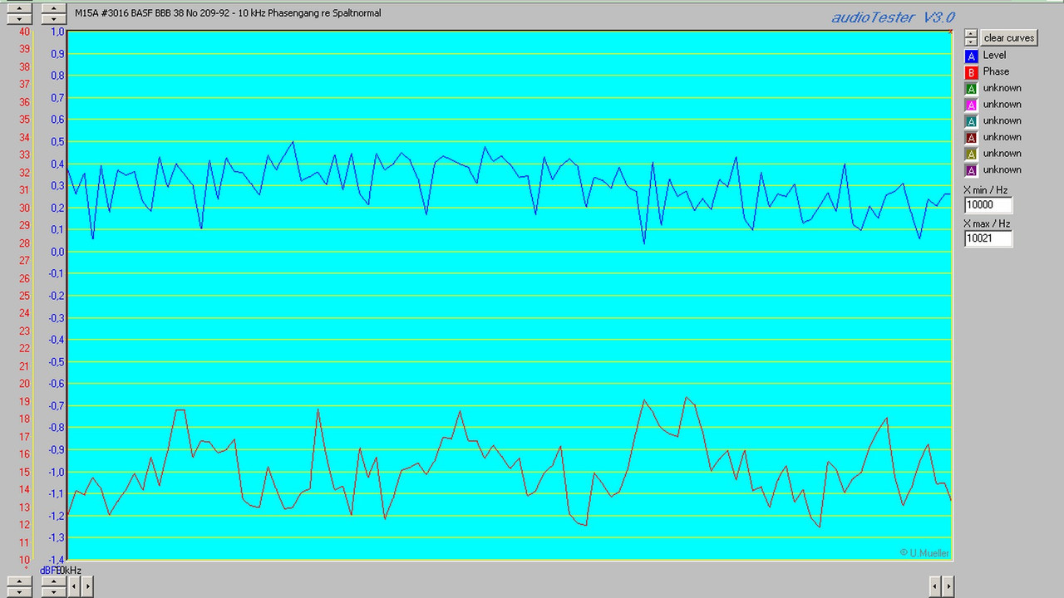The height and width of the screenshot is (598, 1064).
Task: Click the purple A curve icon
Action: coord(971,170)
